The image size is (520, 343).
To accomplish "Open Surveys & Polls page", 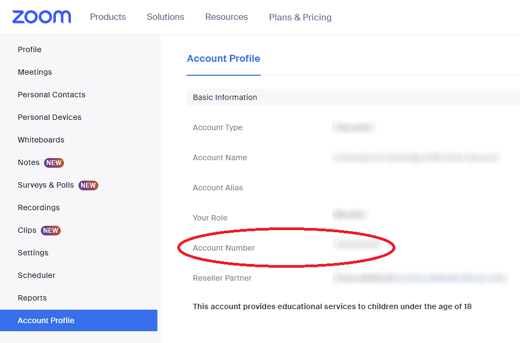I will (46, 185).
